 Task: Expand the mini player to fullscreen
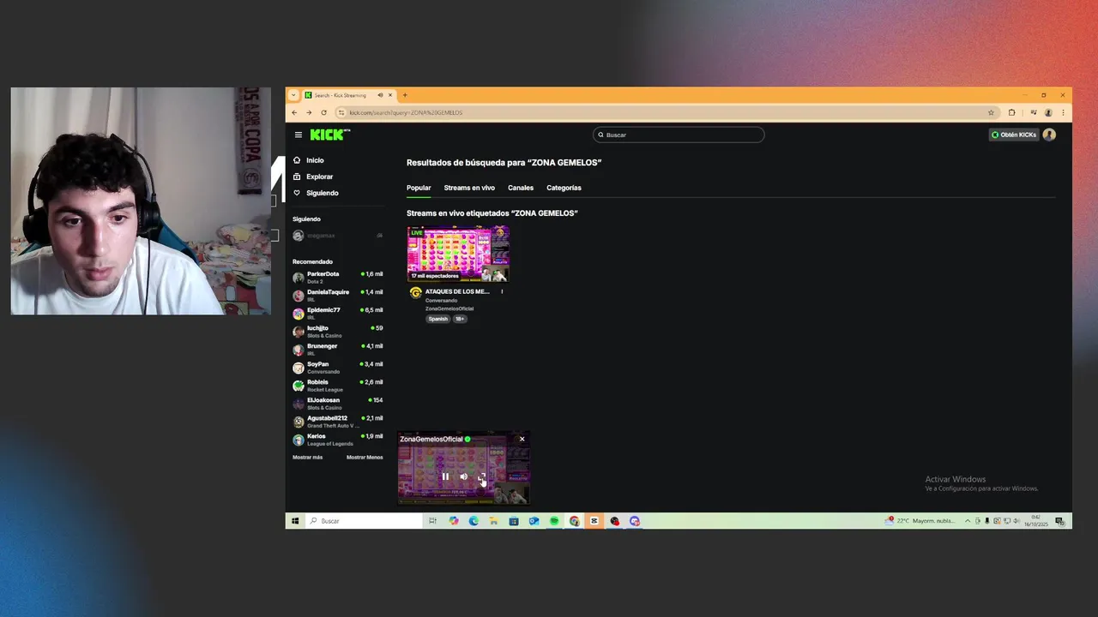coord(482,476)
